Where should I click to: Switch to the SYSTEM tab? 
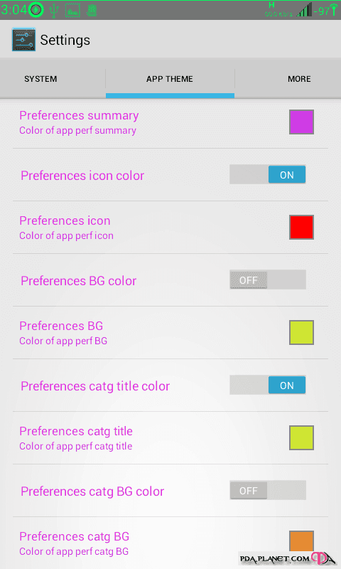tap(40, 79)
